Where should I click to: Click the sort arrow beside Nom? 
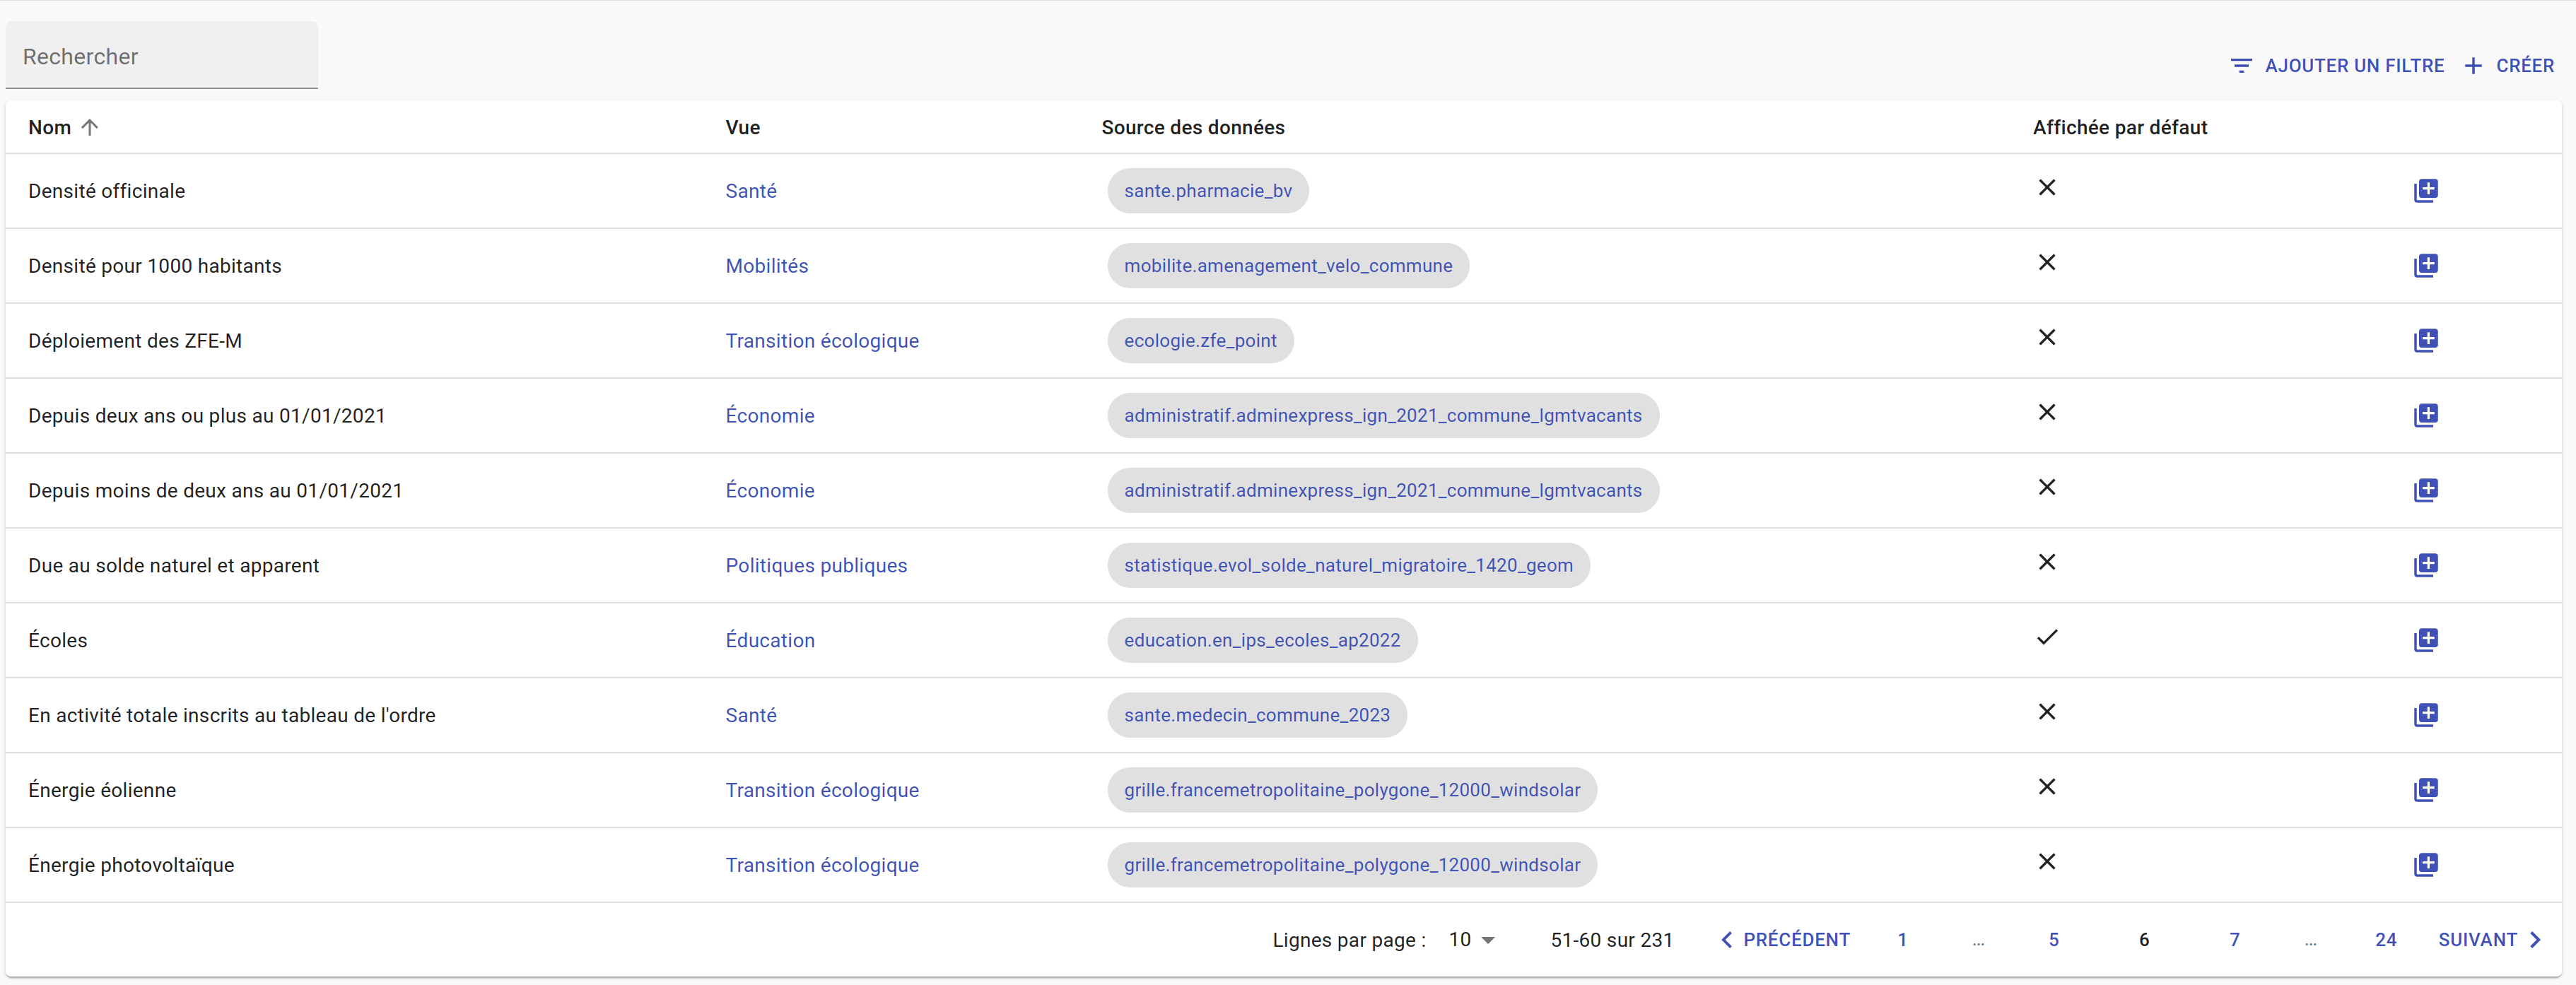[x=90, y=127]
